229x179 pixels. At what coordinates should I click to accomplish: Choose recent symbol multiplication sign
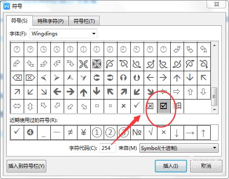164,132
